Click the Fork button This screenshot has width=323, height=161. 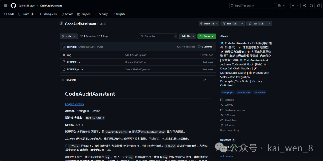(x=229, y=24)
